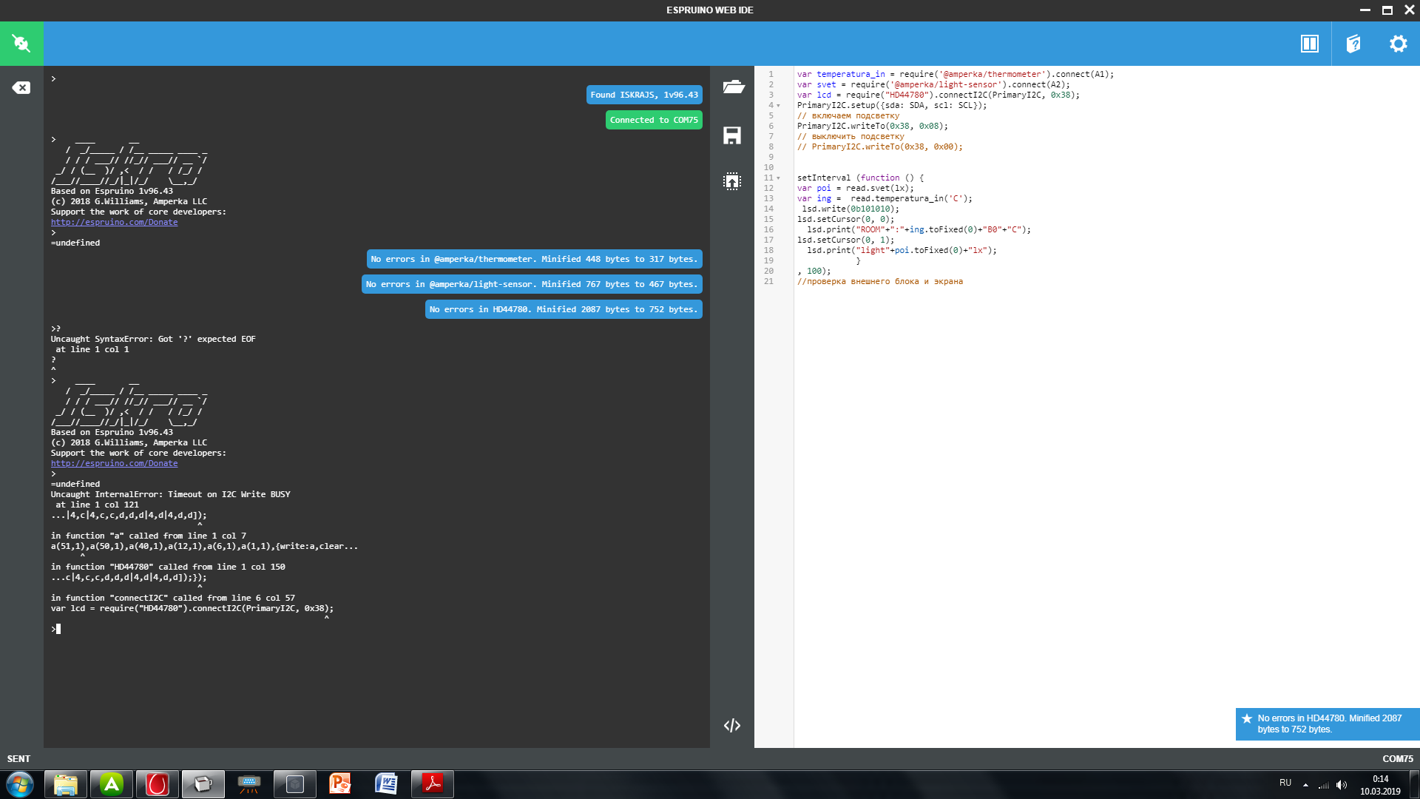The height and width of the screenshot is (799, 1420).
Task: Click the second espruino.com/Donate link
Action: 114,463
